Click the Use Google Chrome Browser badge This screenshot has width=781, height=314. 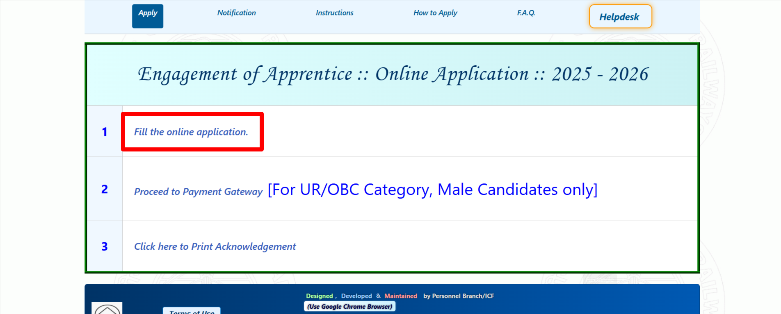click(349, 307)
